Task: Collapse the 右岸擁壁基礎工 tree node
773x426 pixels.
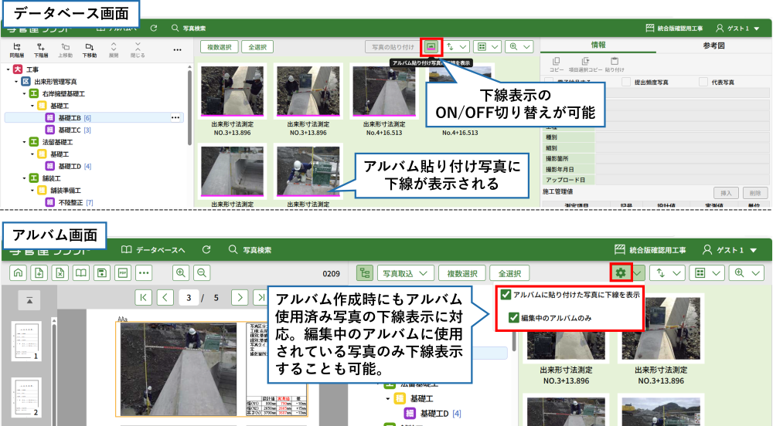Action: (24, 93)
